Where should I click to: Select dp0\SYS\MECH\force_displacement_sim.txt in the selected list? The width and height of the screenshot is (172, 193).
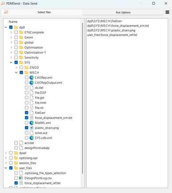click(x=118, y=26)
